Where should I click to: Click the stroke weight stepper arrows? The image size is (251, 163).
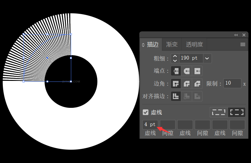coord(175,58)
